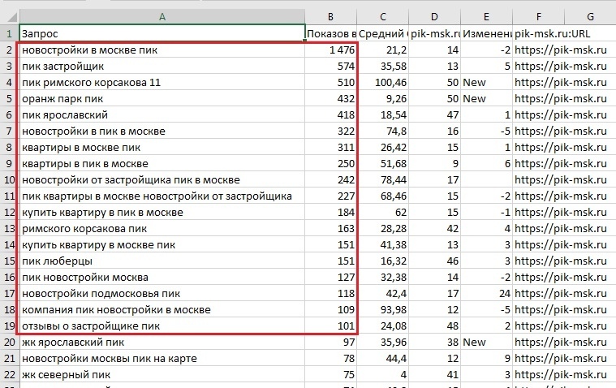
Task: Click the value 1 476 in column B
Action: (331, 50)
